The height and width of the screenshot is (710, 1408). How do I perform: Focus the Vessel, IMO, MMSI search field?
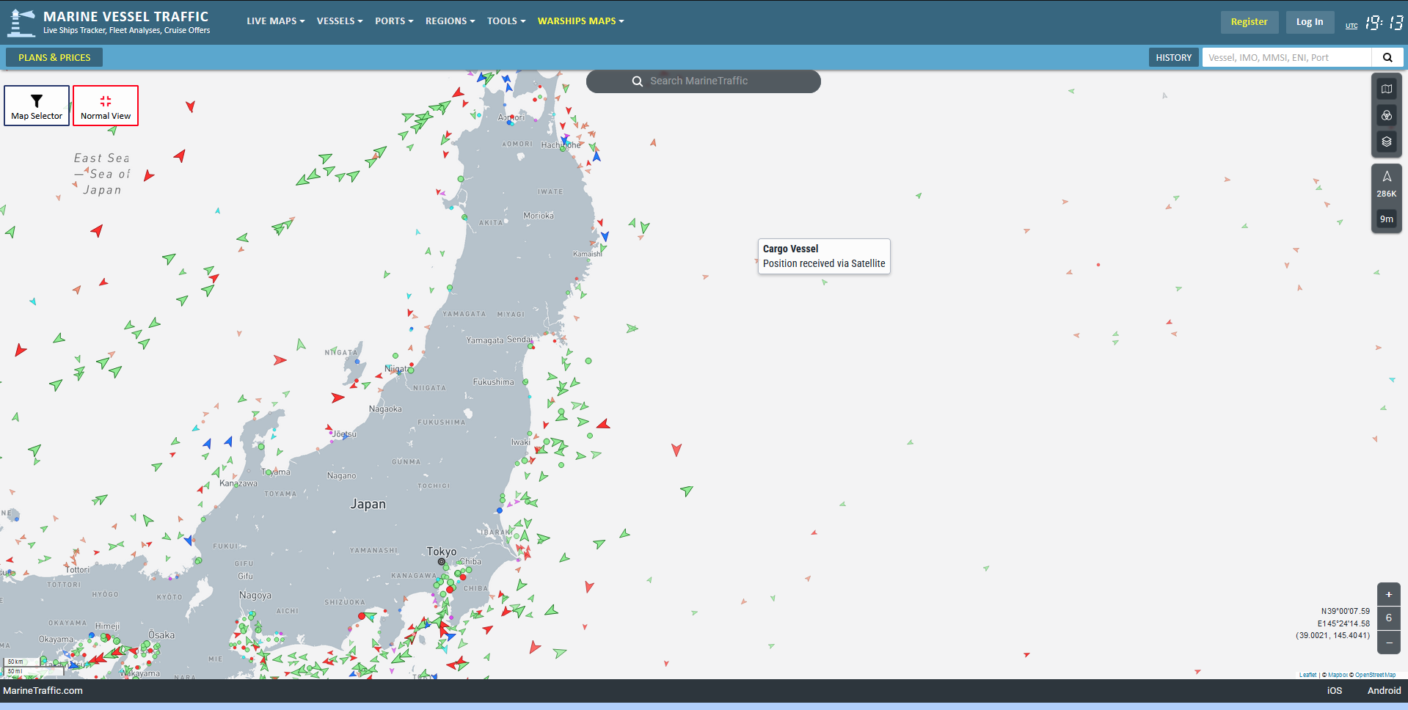pyautogui.click(x=1287, y=58)
